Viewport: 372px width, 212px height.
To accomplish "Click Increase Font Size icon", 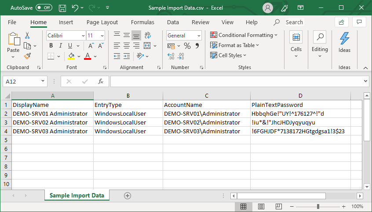I will pos(91,46).
